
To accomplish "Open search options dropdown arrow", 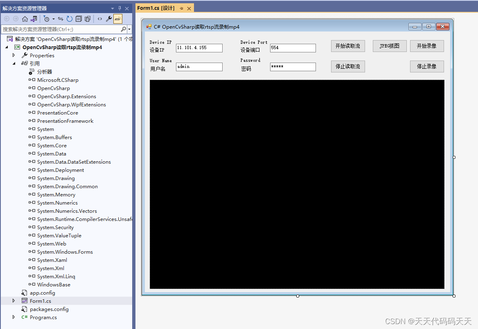I will pyautogui.click(x=129, y=29).
